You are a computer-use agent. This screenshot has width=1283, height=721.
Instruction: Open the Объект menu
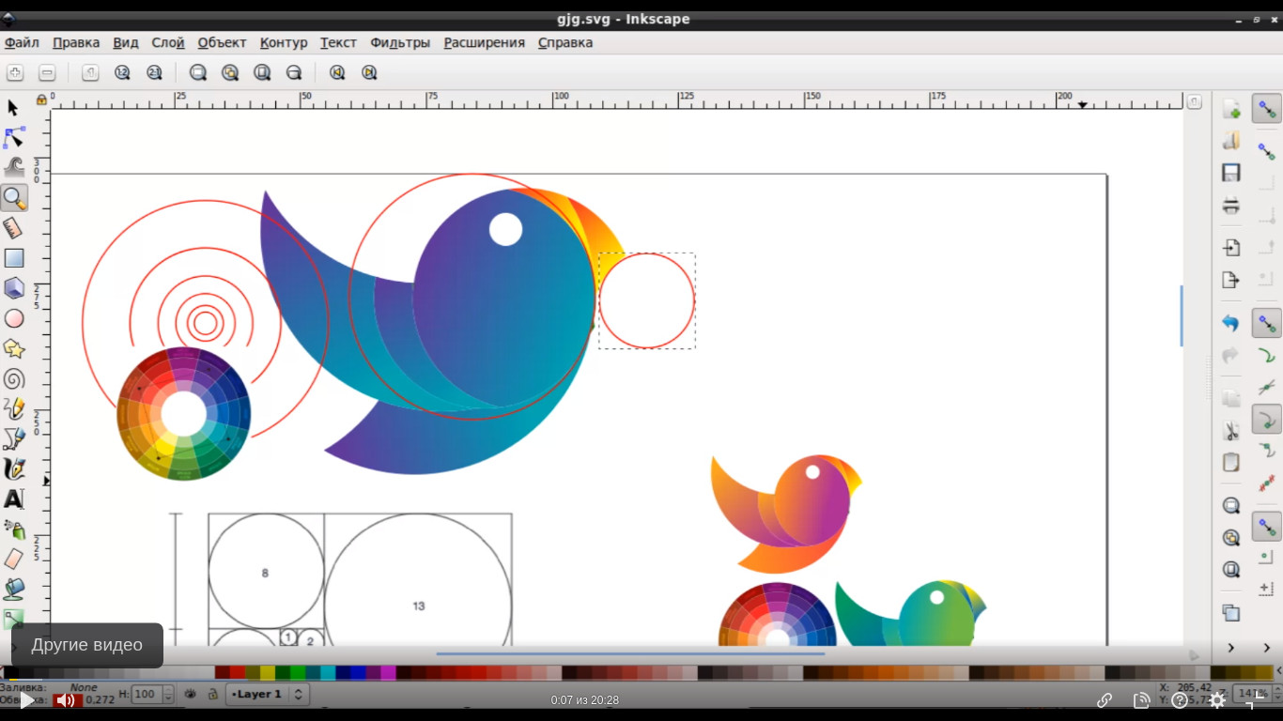(222, 42)
